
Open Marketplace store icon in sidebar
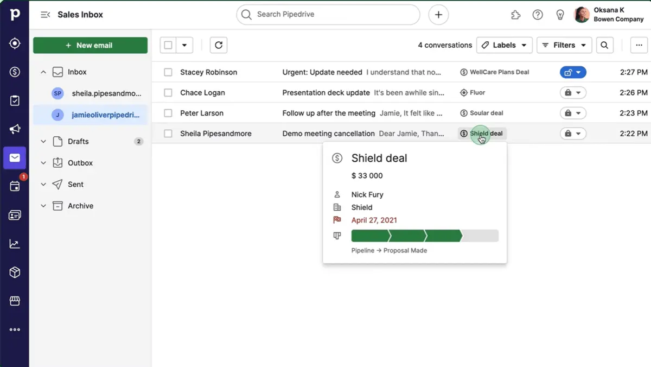coord(15,301)
